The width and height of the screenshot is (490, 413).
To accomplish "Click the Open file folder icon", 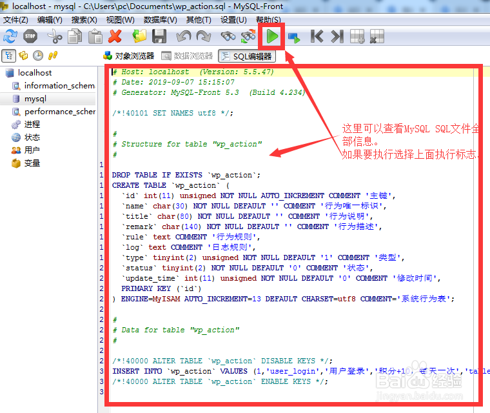I will click(x=139, y=36).
